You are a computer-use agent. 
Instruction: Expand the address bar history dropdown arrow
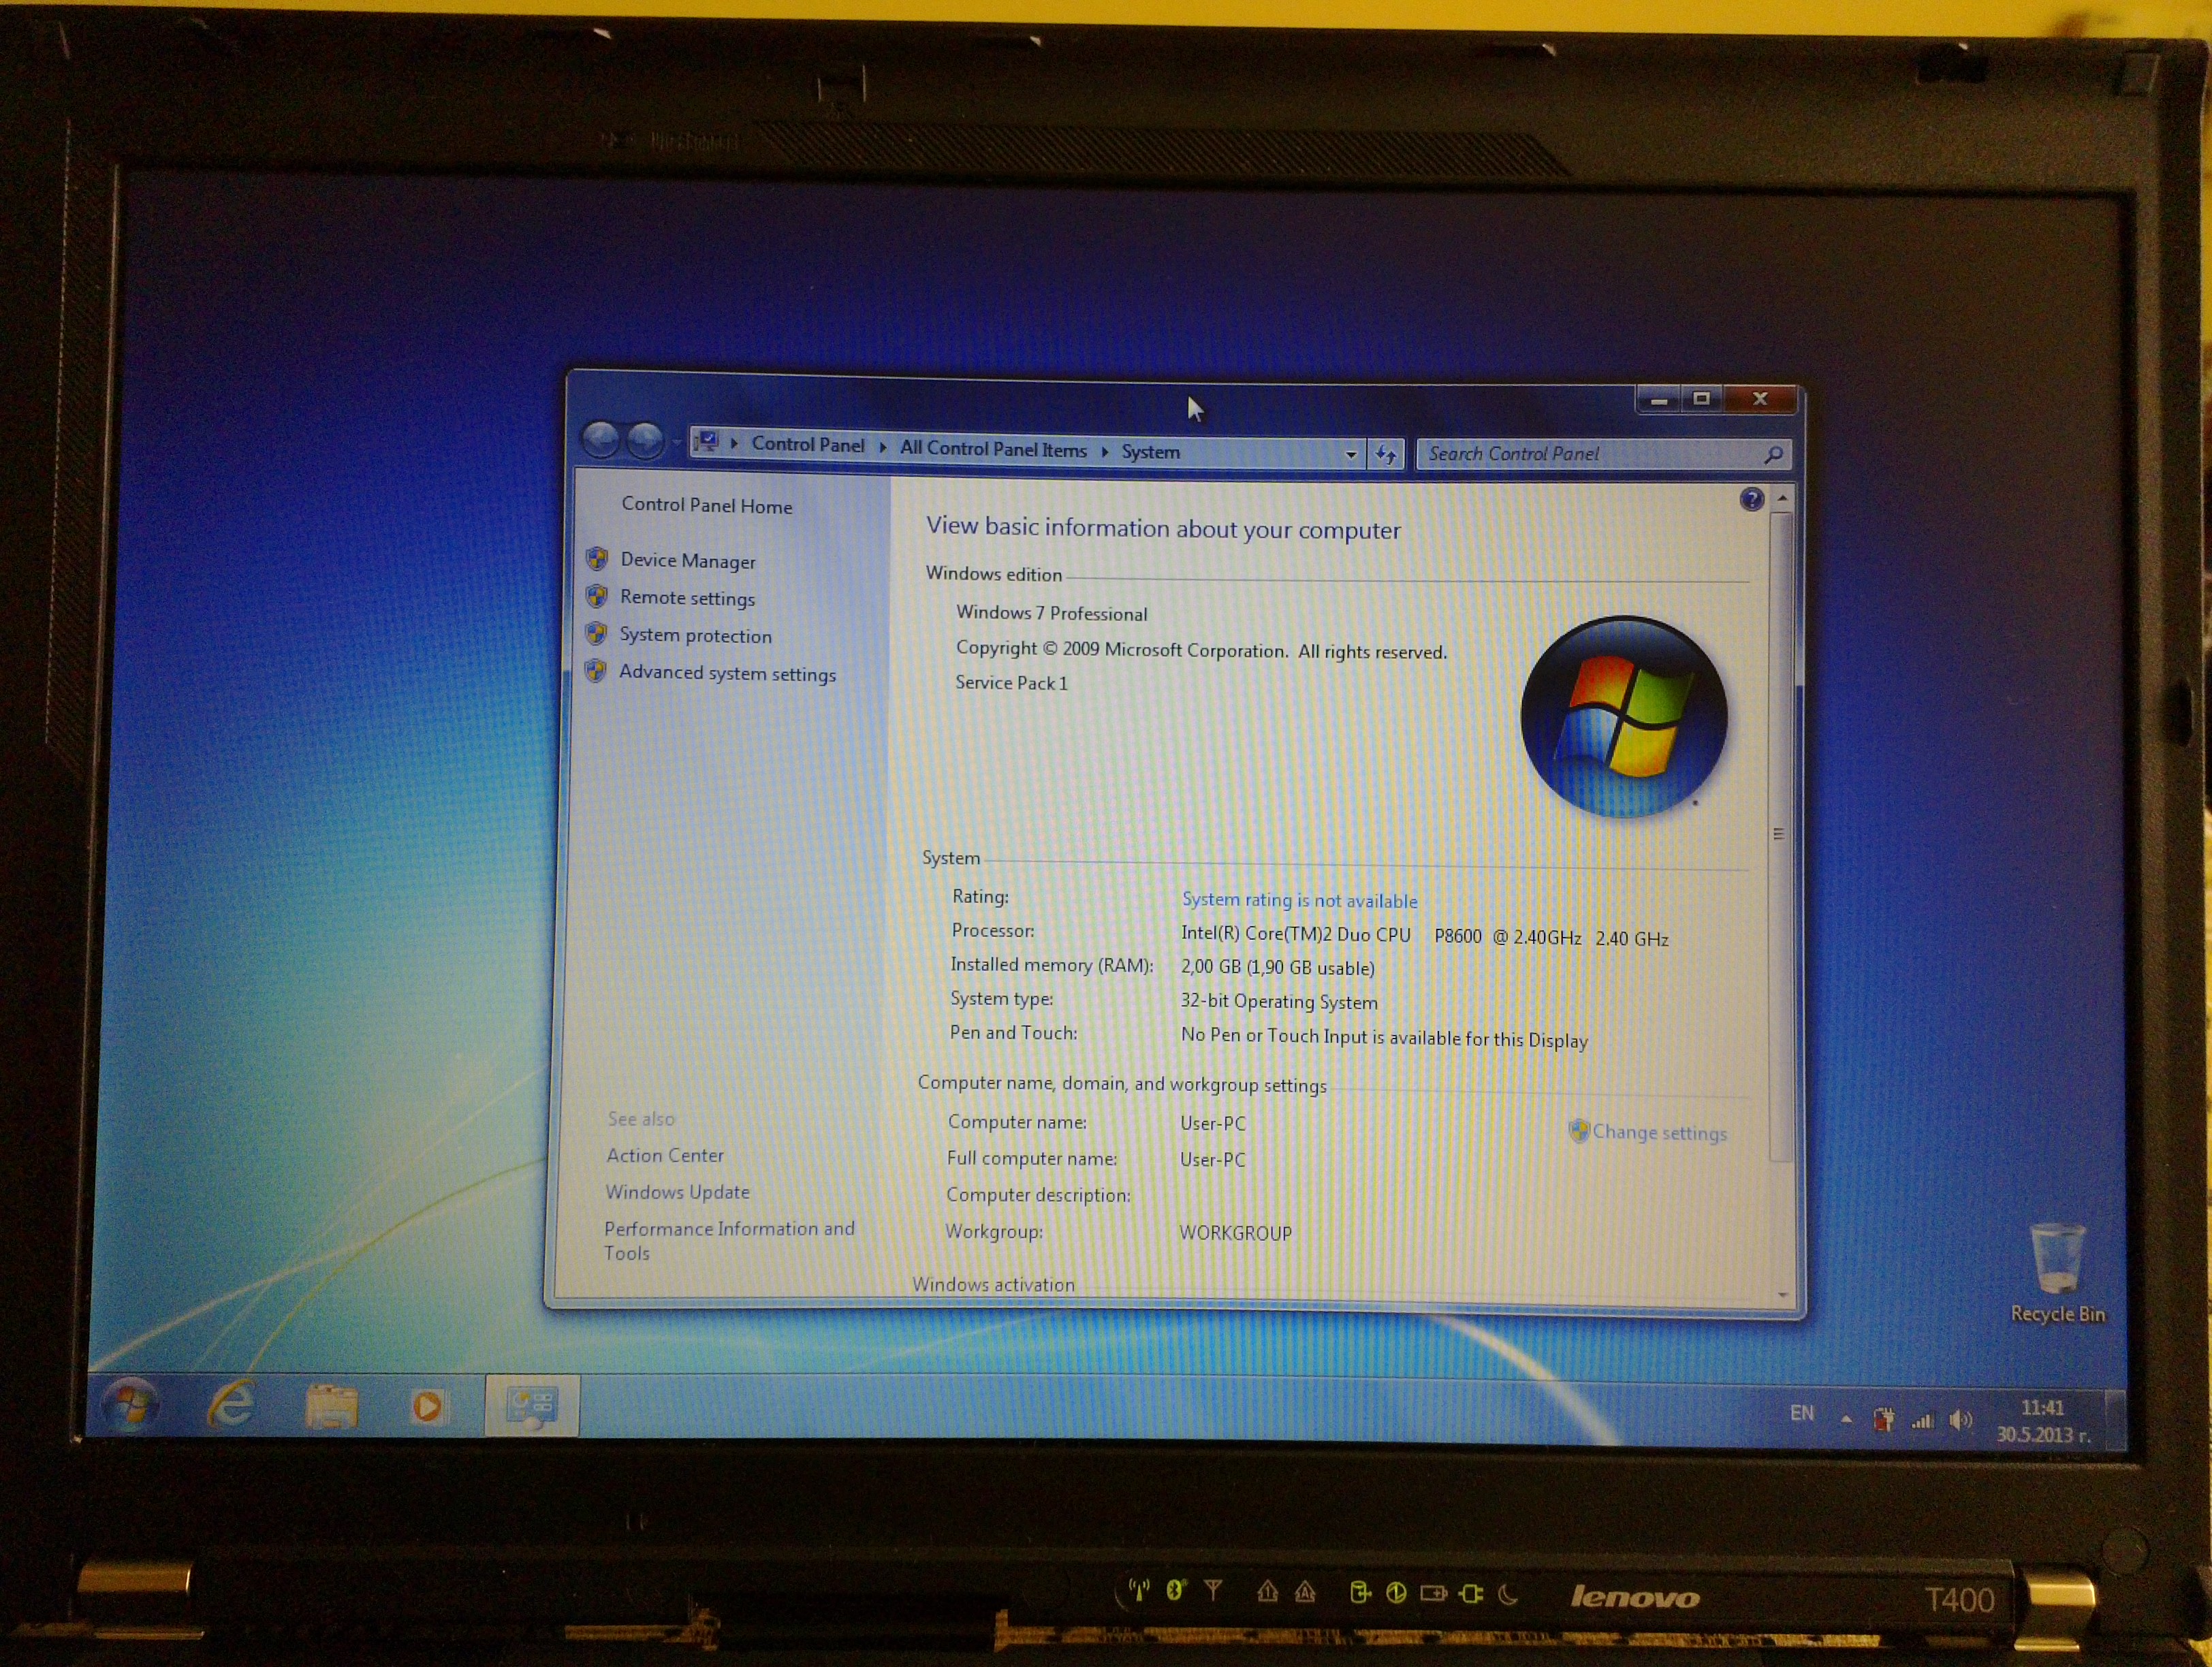[1351, 454]
